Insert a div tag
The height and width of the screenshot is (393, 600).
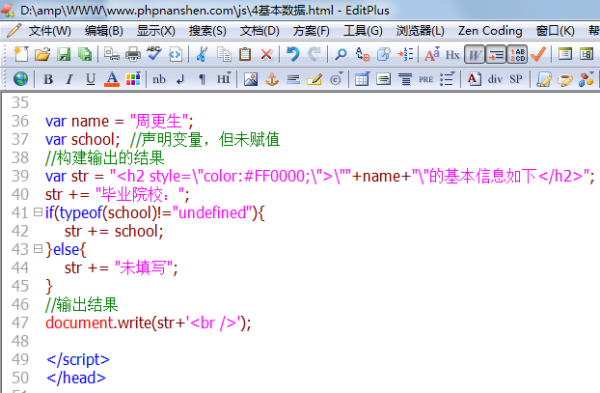[495, 79]
